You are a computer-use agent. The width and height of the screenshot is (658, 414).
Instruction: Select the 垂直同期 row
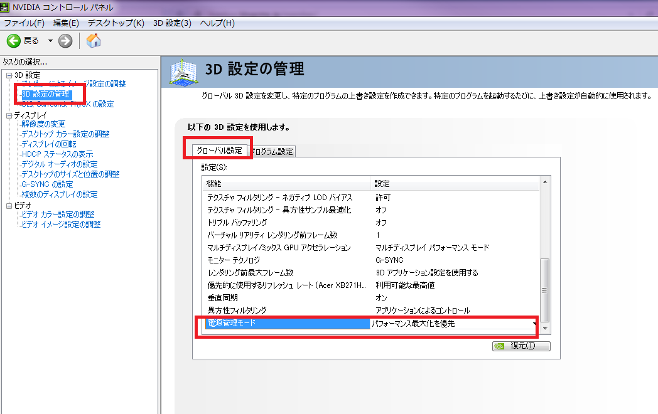click(372, 298)
